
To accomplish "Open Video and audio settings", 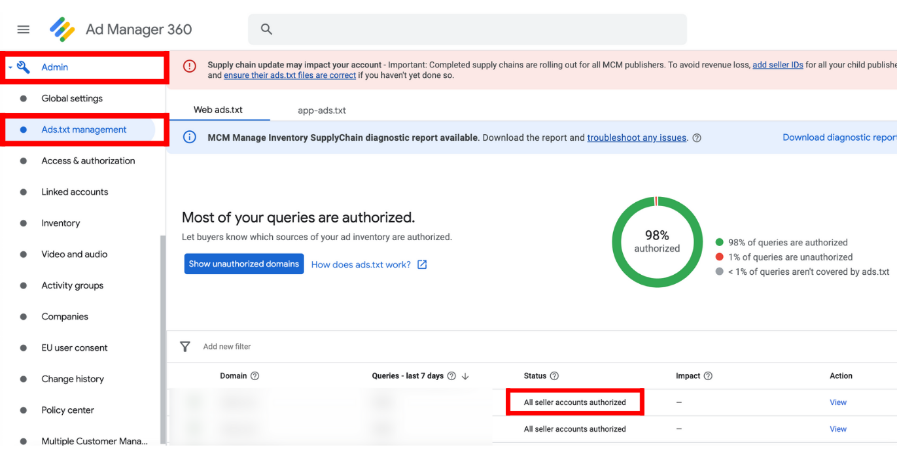I will point(75,255).
